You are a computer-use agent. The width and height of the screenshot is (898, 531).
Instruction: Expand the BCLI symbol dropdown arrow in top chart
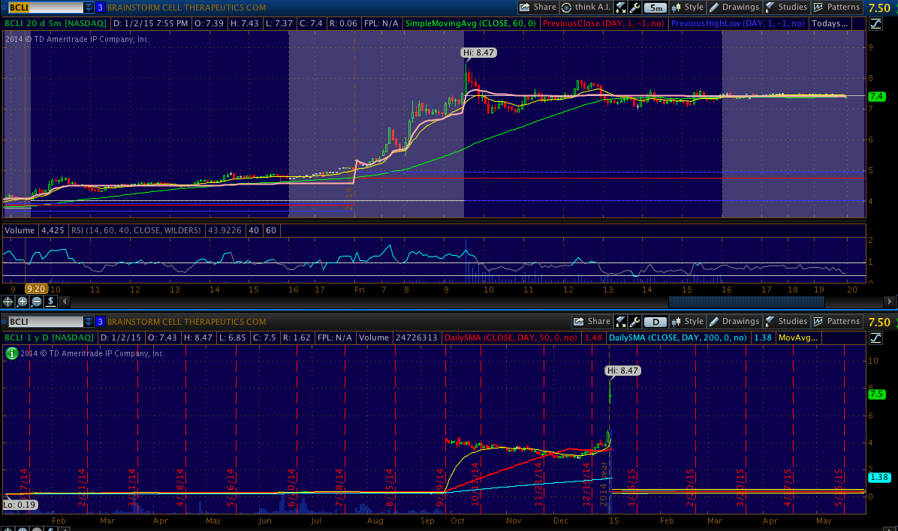click(89, 7)
